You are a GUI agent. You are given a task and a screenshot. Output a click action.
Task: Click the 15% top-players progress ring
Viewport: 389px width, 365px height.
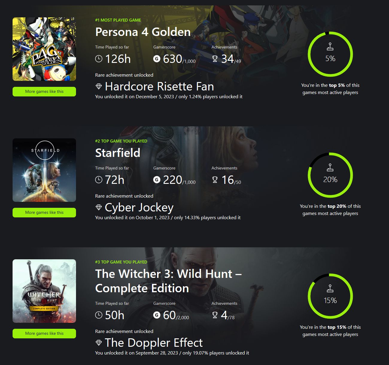(x=330, y=296)
